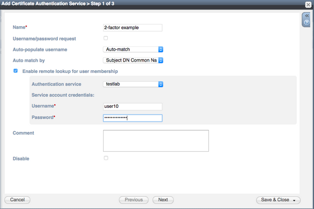The width and height of the screenshot is (314, 209).
Task: Click the 'Auto match by' label
Action: 29,60
